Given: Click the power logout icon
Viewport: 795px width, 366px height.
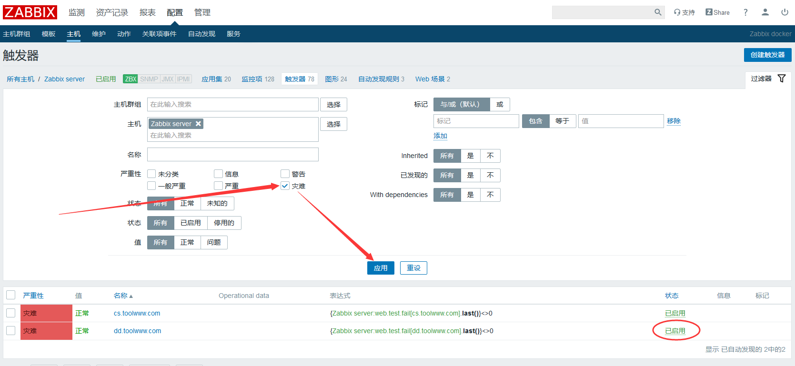Looking at the screenshot, I should 785,12.
